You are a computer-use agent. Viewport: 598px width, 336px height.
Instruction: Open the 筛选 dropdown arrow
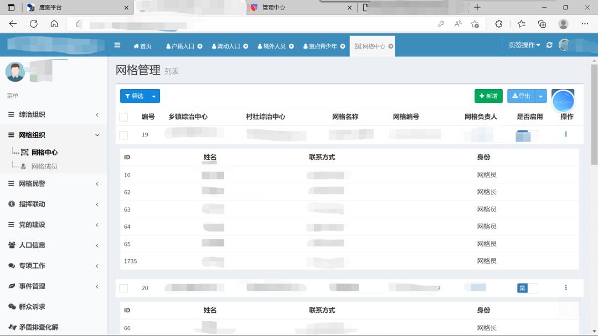(x=154, y=96)
